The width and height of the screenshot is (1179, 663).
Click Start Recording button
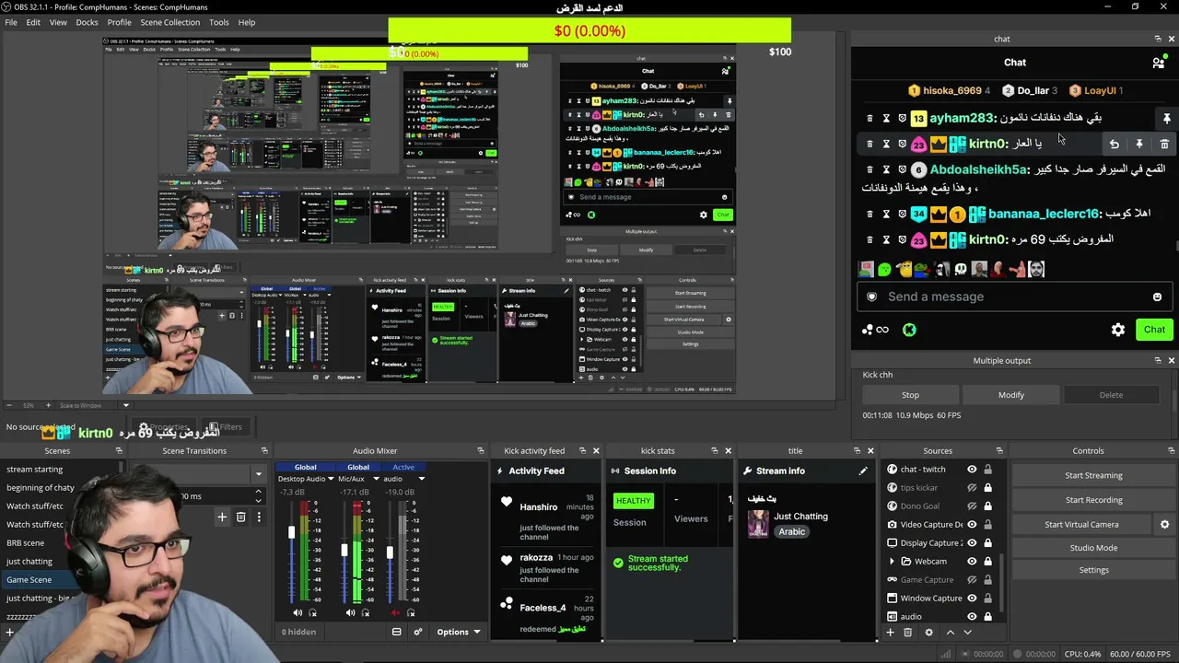[x=1093, y=500]
